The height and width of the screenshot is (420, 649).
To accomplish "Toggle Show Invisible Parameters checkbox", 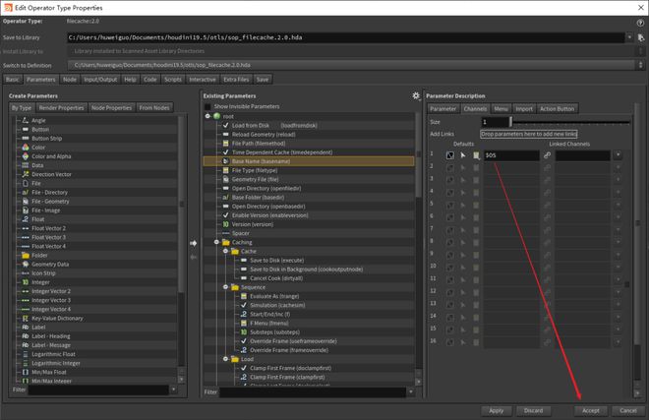I will [x=207, y=106].
